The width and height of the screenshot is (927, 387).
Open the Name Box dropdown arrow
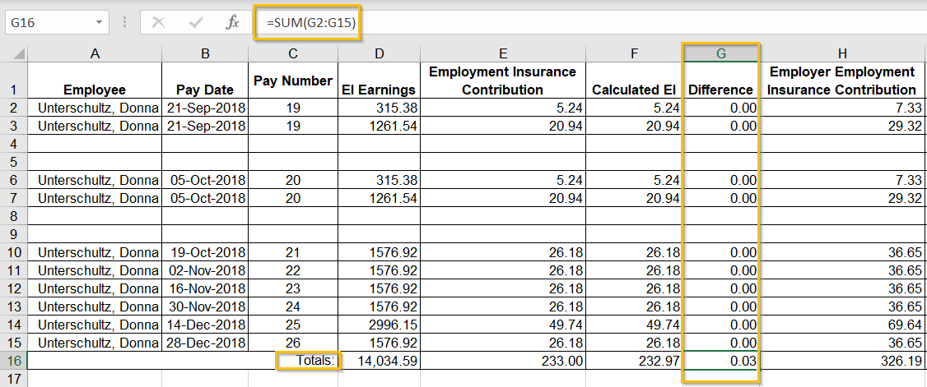(x=99, y=23)
